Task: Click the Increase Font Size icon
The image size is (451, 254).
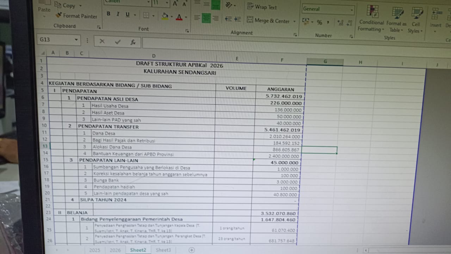Action: point(175,4)
